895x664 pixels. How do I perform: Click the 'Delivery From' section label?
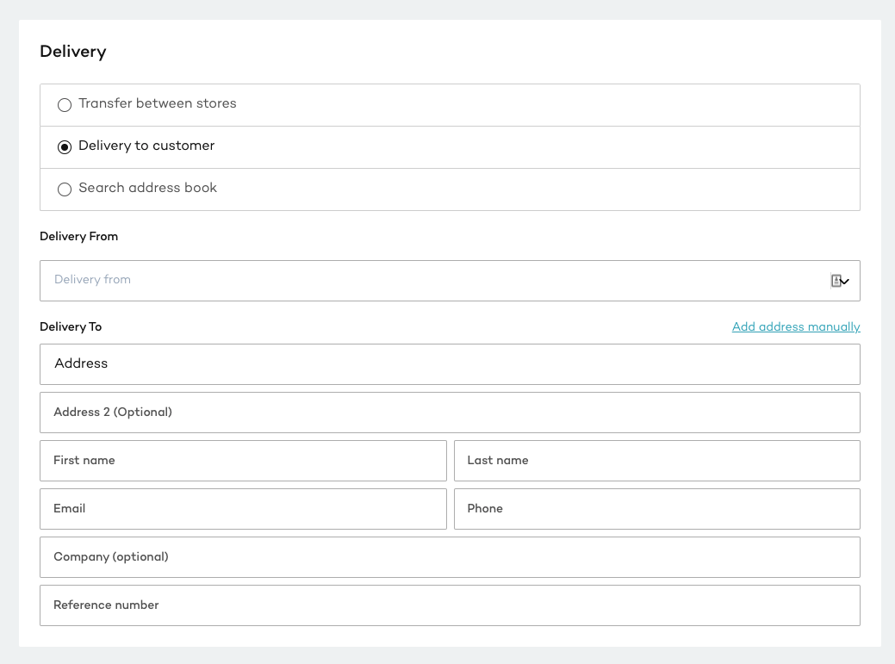tap(78, 237)
